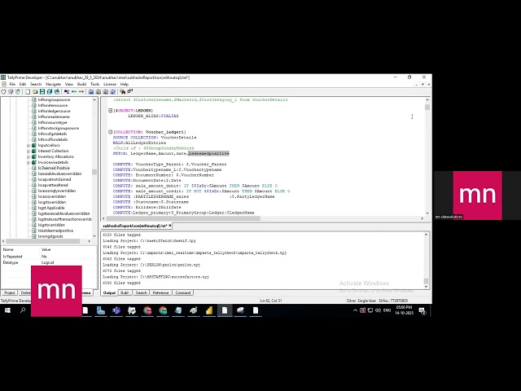Screen dimensions: 521x391
Task: Open the Build menu
Action: (x=81, y=84)
